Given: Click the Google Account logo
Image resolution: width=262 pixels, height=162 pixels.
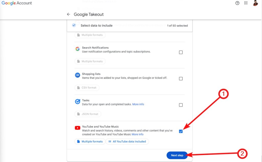Looking at the screenshot, I should [17, 3].
